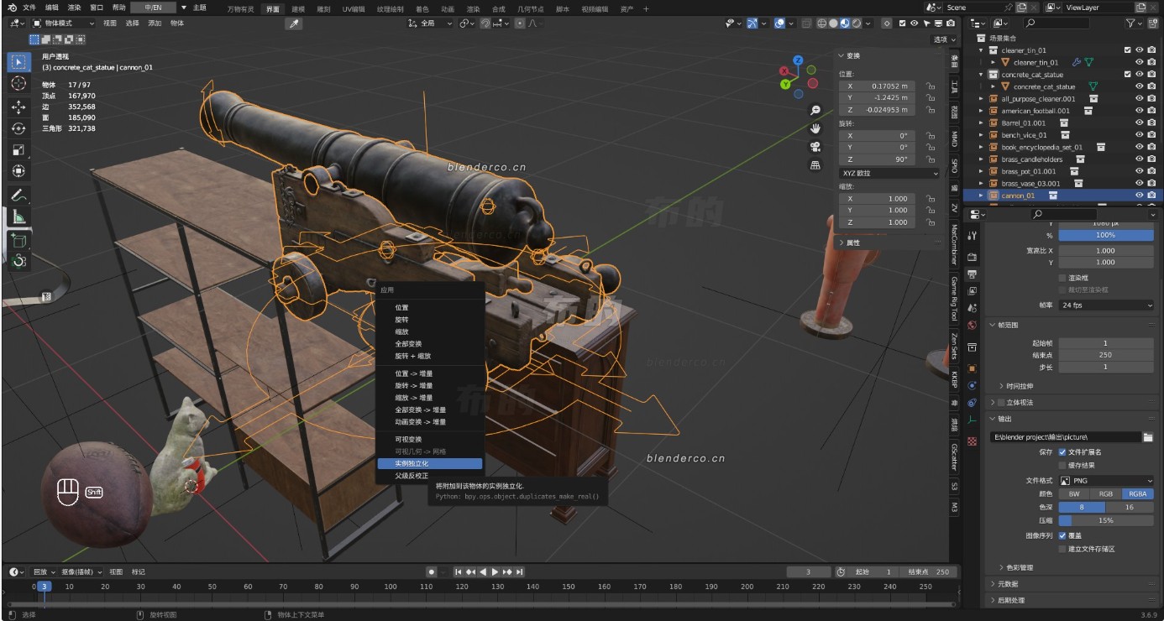
Task: Select the Rotate tool
Action: [18, 128]
